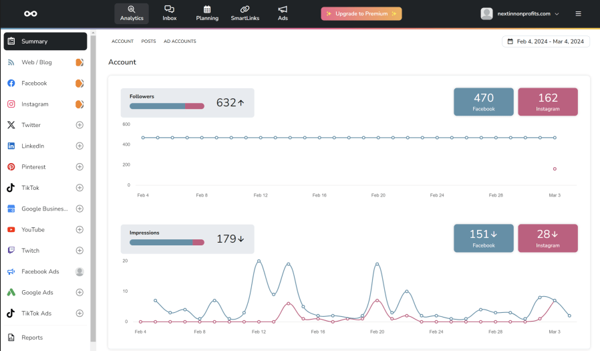This screenshot has height=351, width=600.
Task: Click the Metricool infinity logo
Action: [x=30, y=13]
